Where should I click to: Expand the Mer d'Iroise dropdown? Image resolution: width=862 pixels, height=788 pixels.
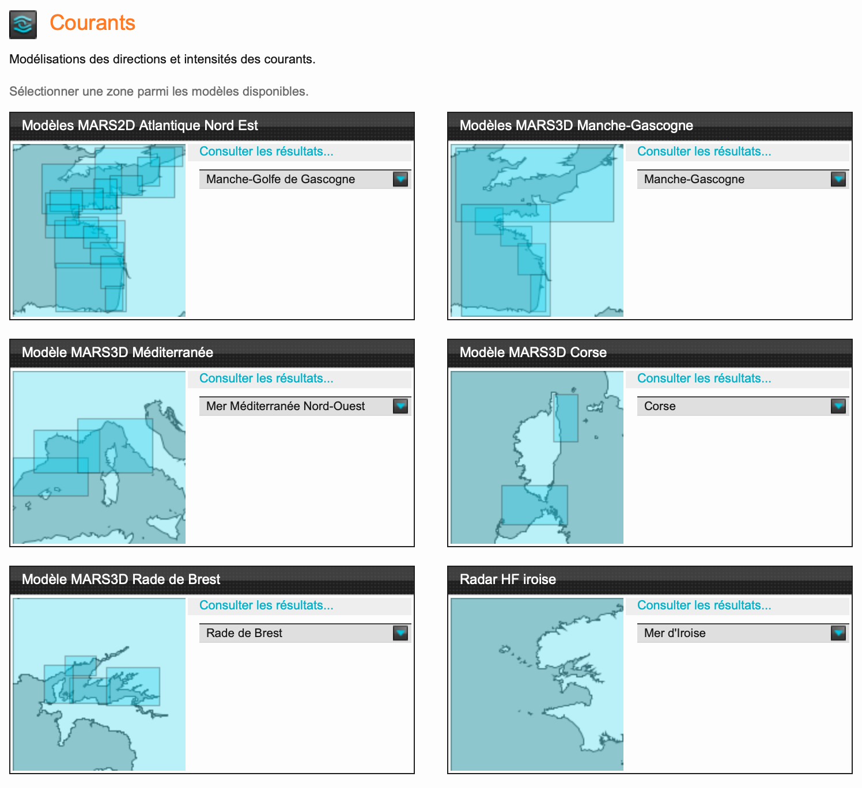[743, 633]
